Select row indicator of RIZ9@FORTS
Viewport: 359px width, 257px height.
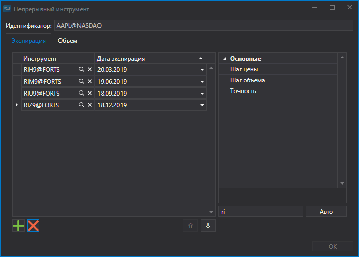click(x=17, y=105)
